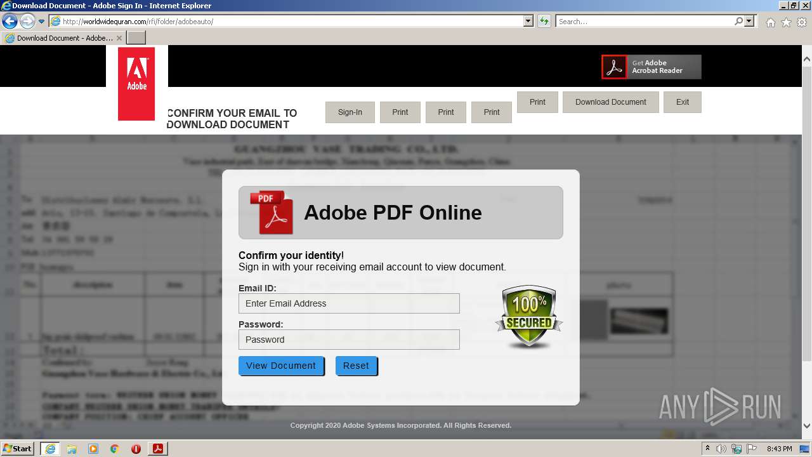
Task: Click the Exit button
Action: click(x=683, y=102)
